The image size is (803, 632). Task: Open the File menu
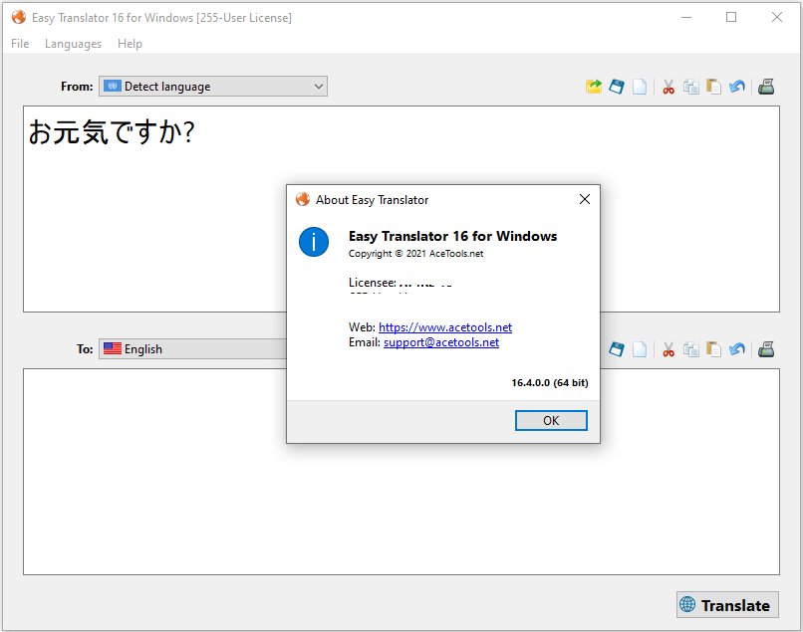click(20, 44)
